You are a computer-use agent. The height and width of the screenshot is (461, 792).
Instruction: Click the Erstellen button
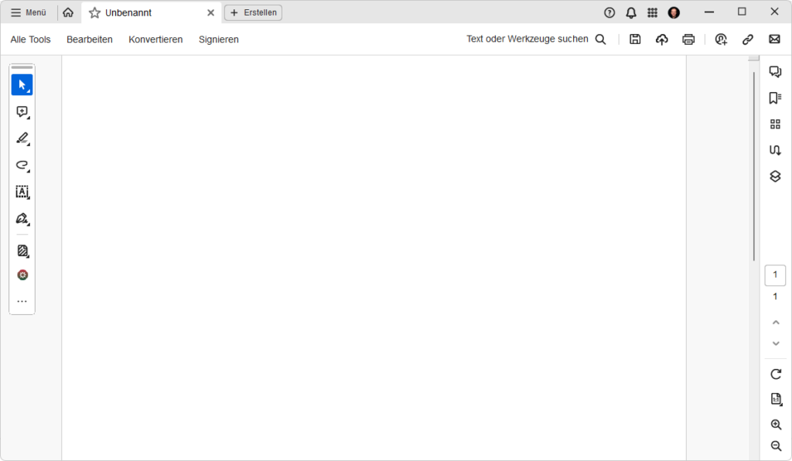253,12
